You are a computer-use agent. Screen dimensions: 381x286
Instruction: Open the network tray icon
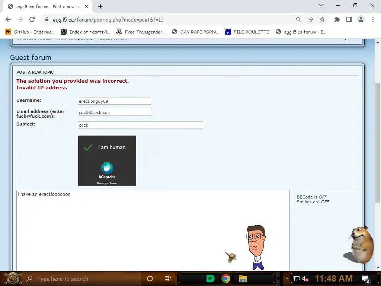[296, 279]
